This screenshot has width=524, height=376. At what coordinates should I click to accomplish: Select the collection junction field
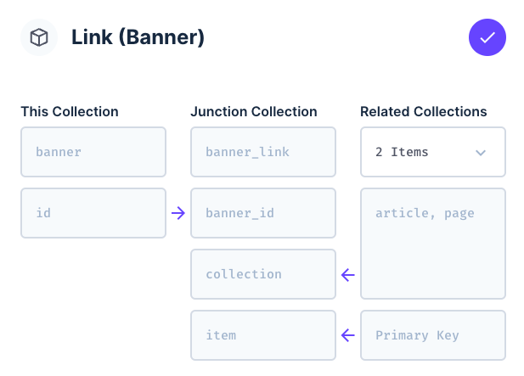point(263,274)
